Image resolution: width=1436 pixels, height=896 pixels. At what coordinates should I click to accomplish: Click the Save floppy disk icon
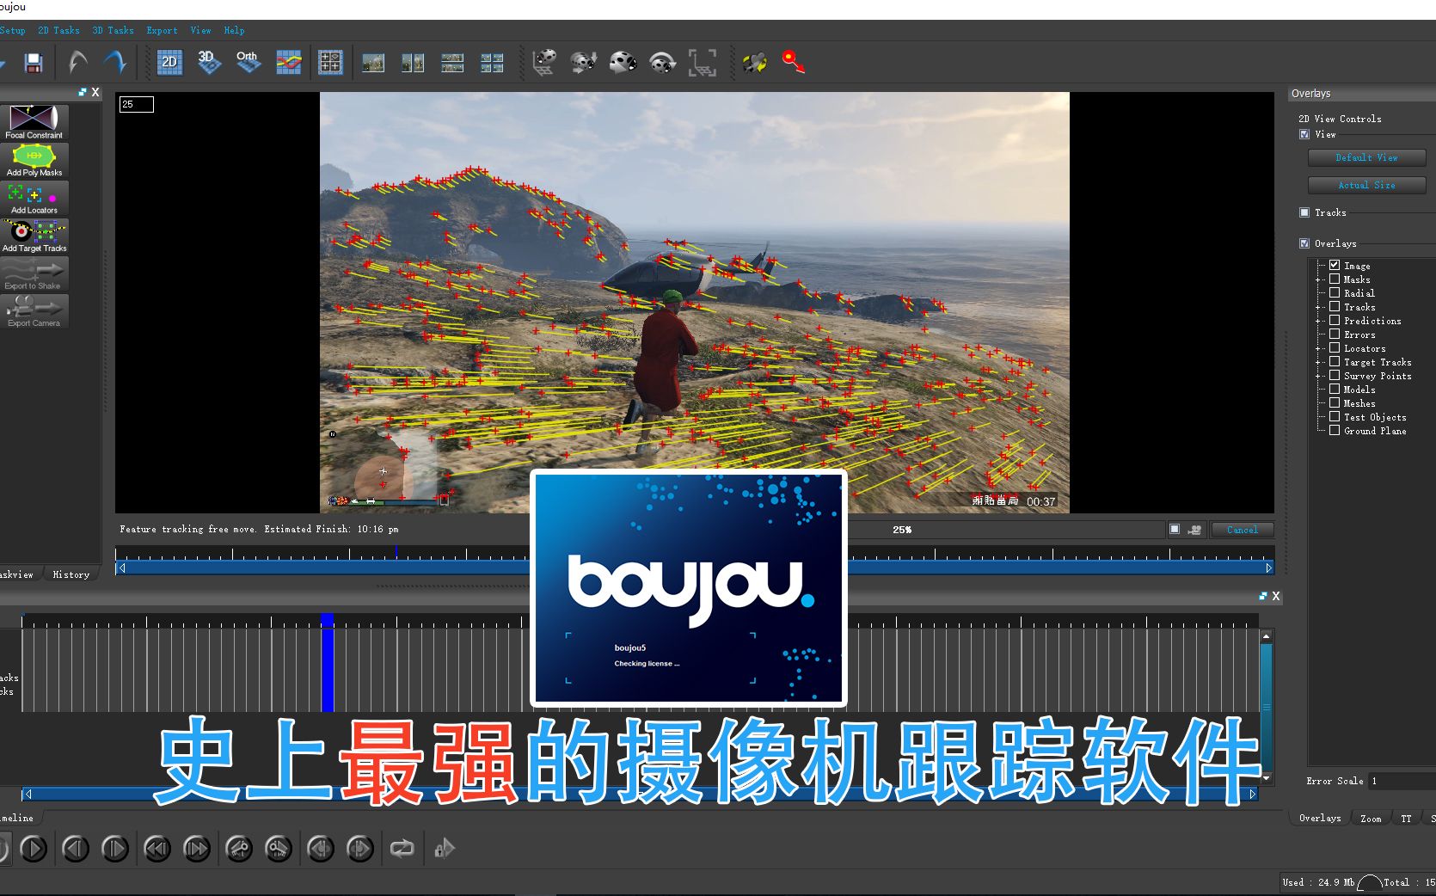pos(34,63)
